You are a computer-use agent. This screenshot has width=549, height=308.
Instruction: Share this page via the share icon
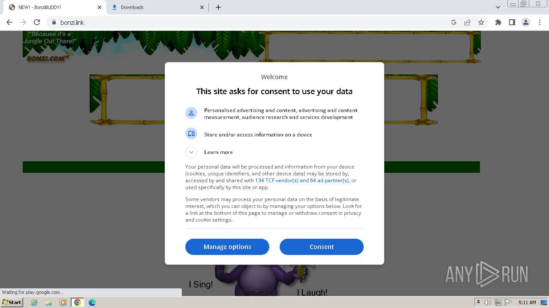point(468,22)
